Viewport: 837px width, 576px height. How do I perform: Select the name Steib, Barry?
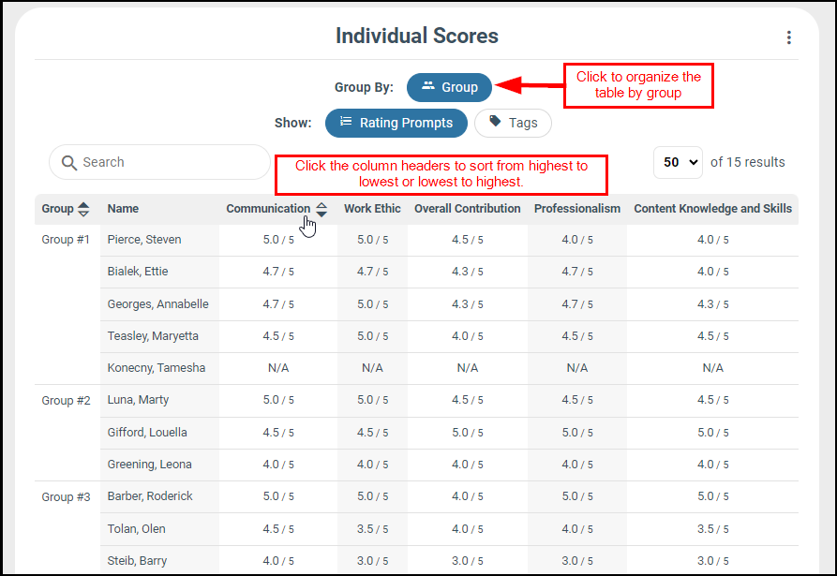tap(137, 561)
